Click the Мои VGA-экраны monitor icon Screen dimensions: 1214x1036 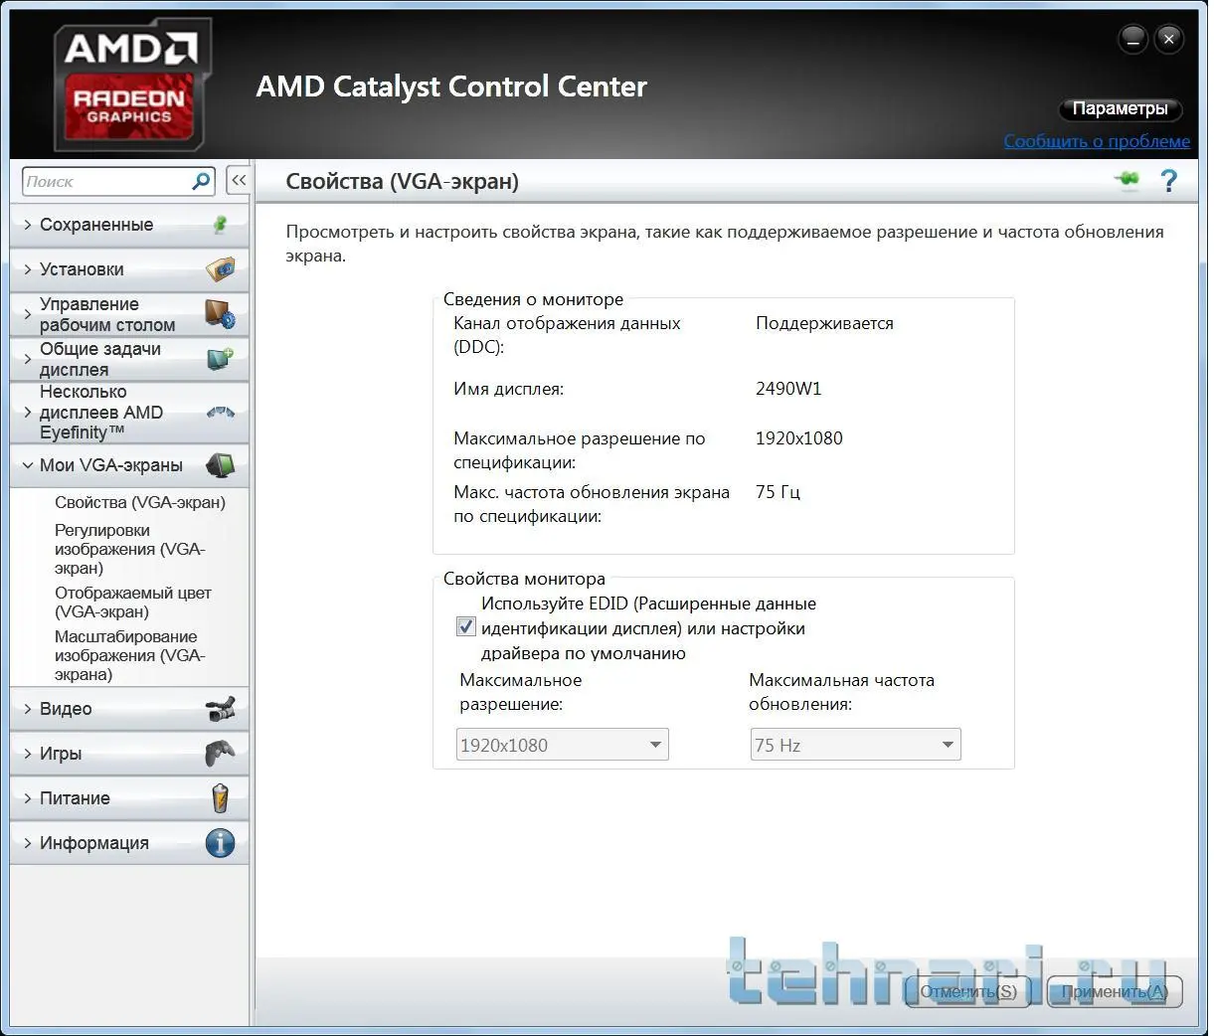(x=221, y=465)
